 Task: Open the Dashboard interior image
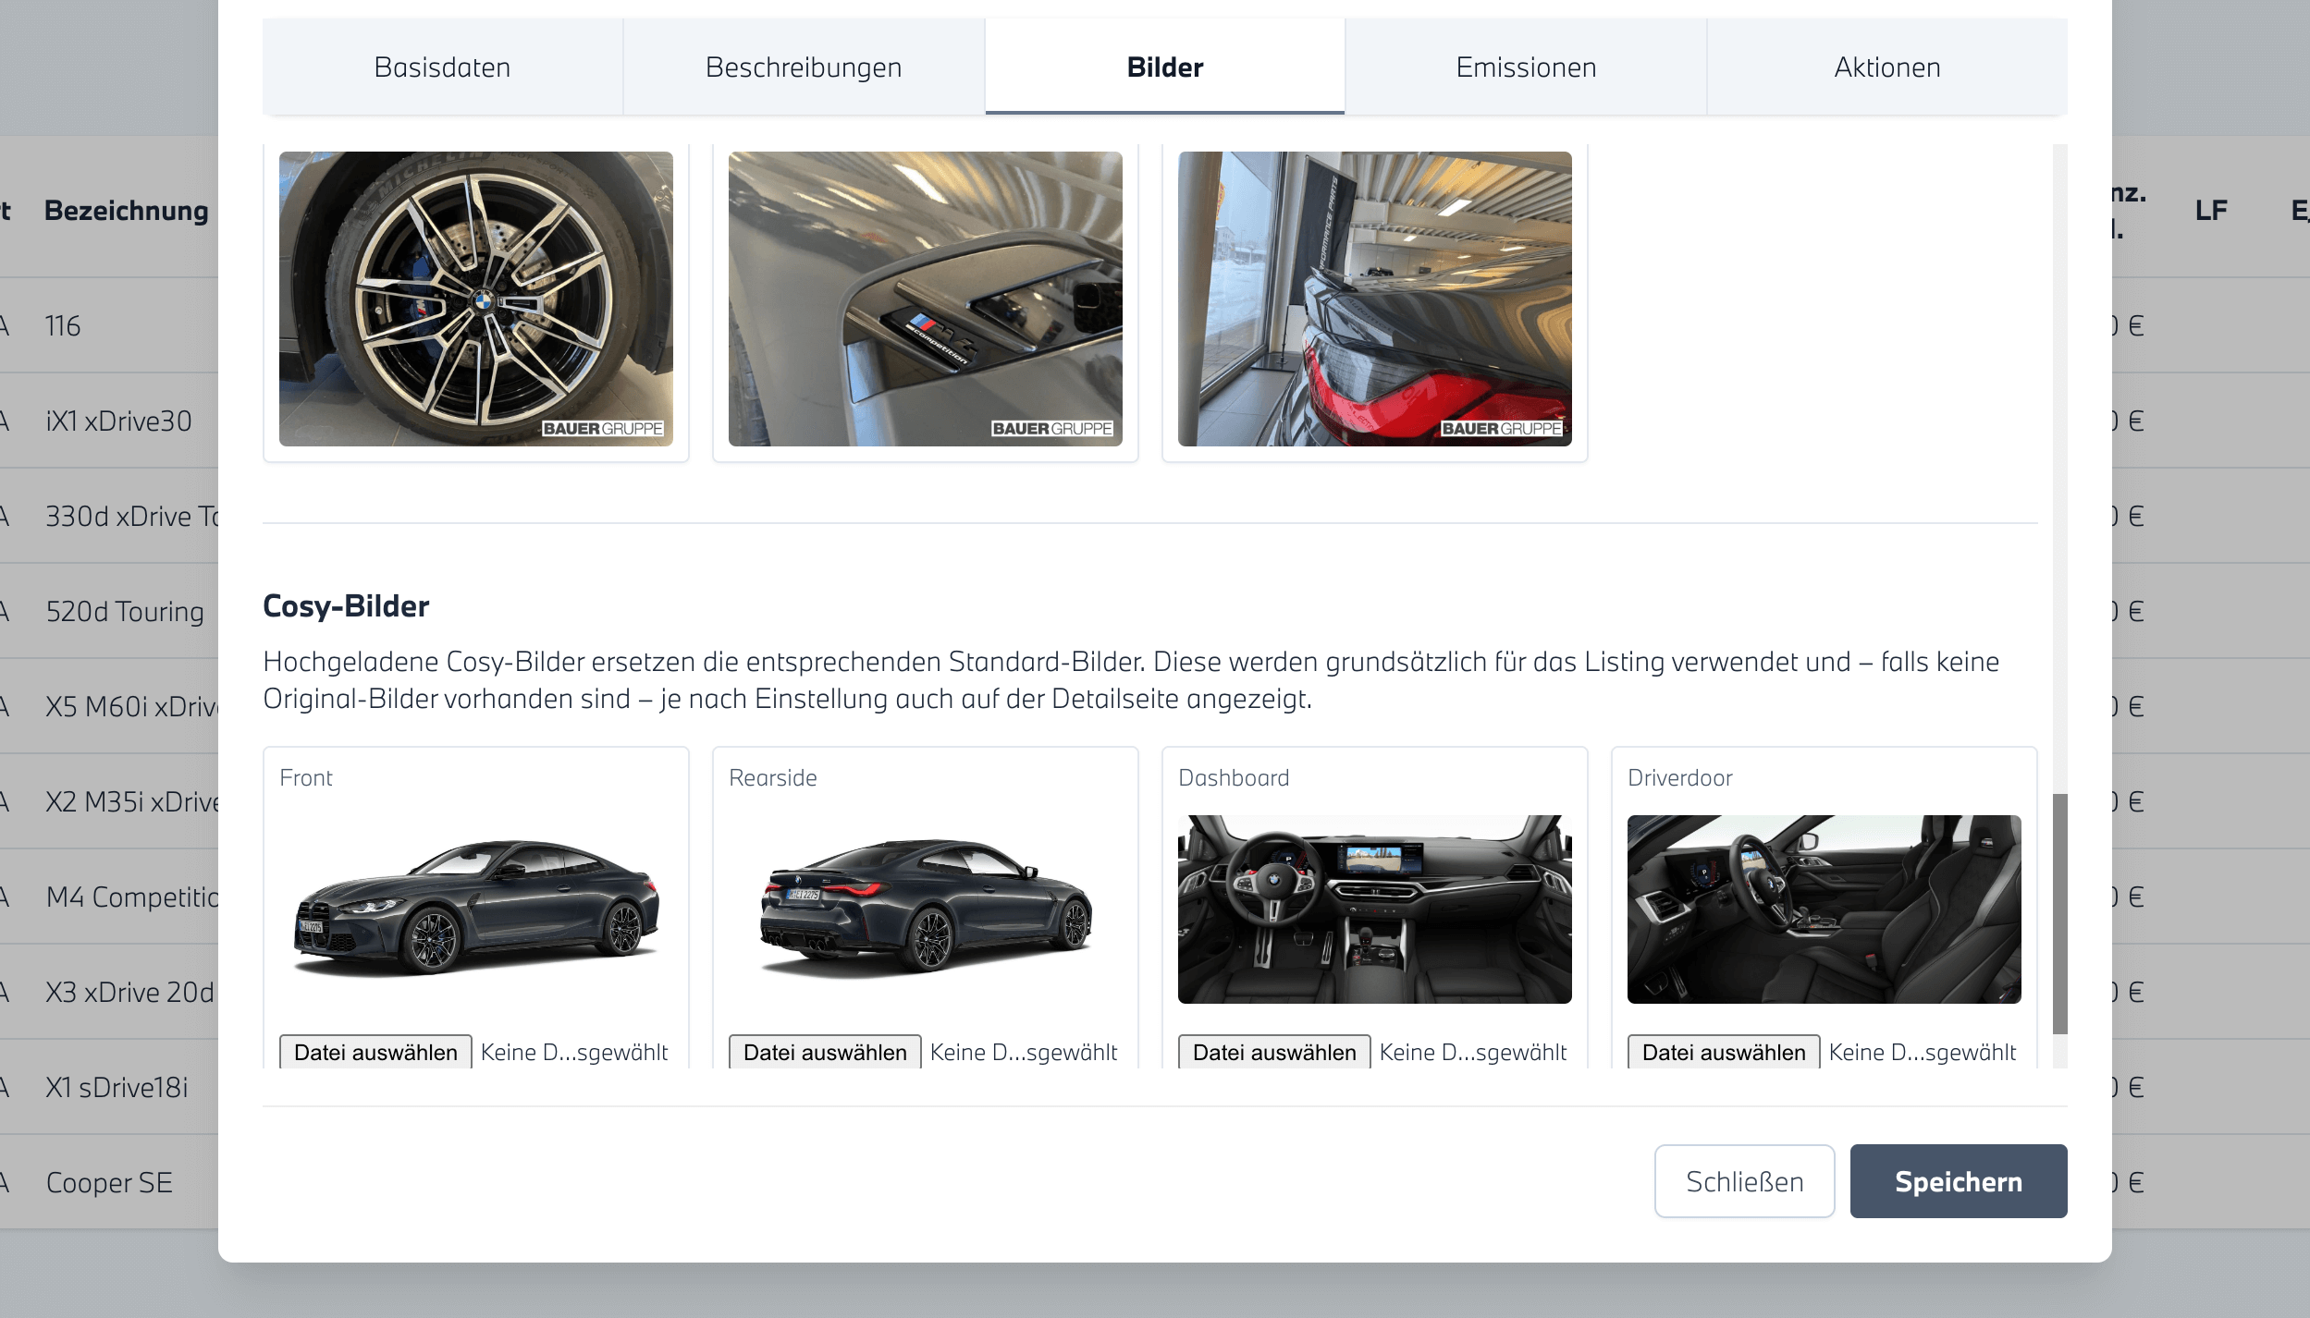[1374, 909]
